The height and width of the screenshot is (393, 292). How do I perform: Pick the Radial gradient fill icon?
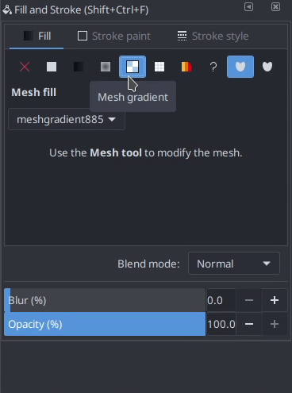click(x=106, y=67)
